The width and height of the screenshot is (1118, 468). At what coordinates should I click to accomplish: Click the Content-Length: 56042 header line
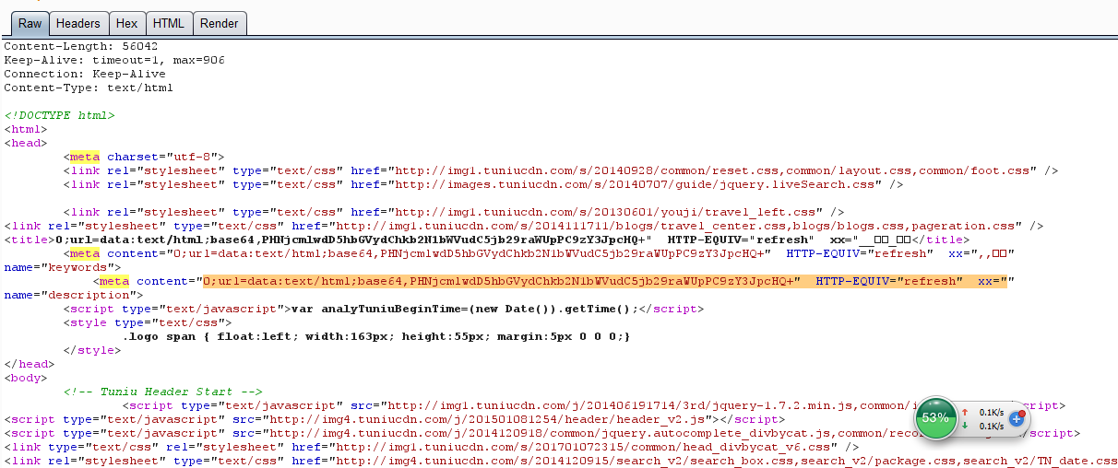click(81, 46)
